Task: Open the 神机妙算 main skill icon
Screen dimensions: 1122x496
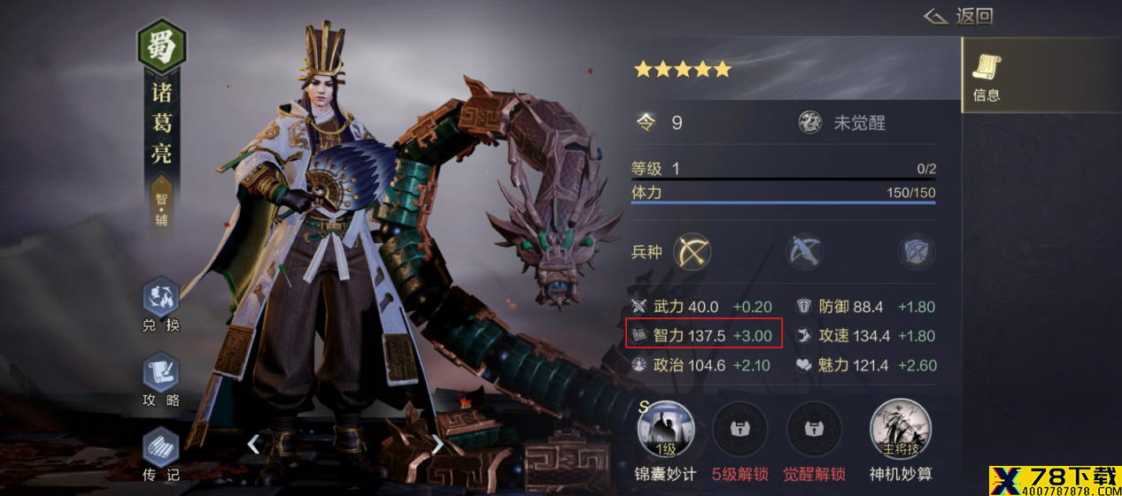Action: [x=901, y=430]
